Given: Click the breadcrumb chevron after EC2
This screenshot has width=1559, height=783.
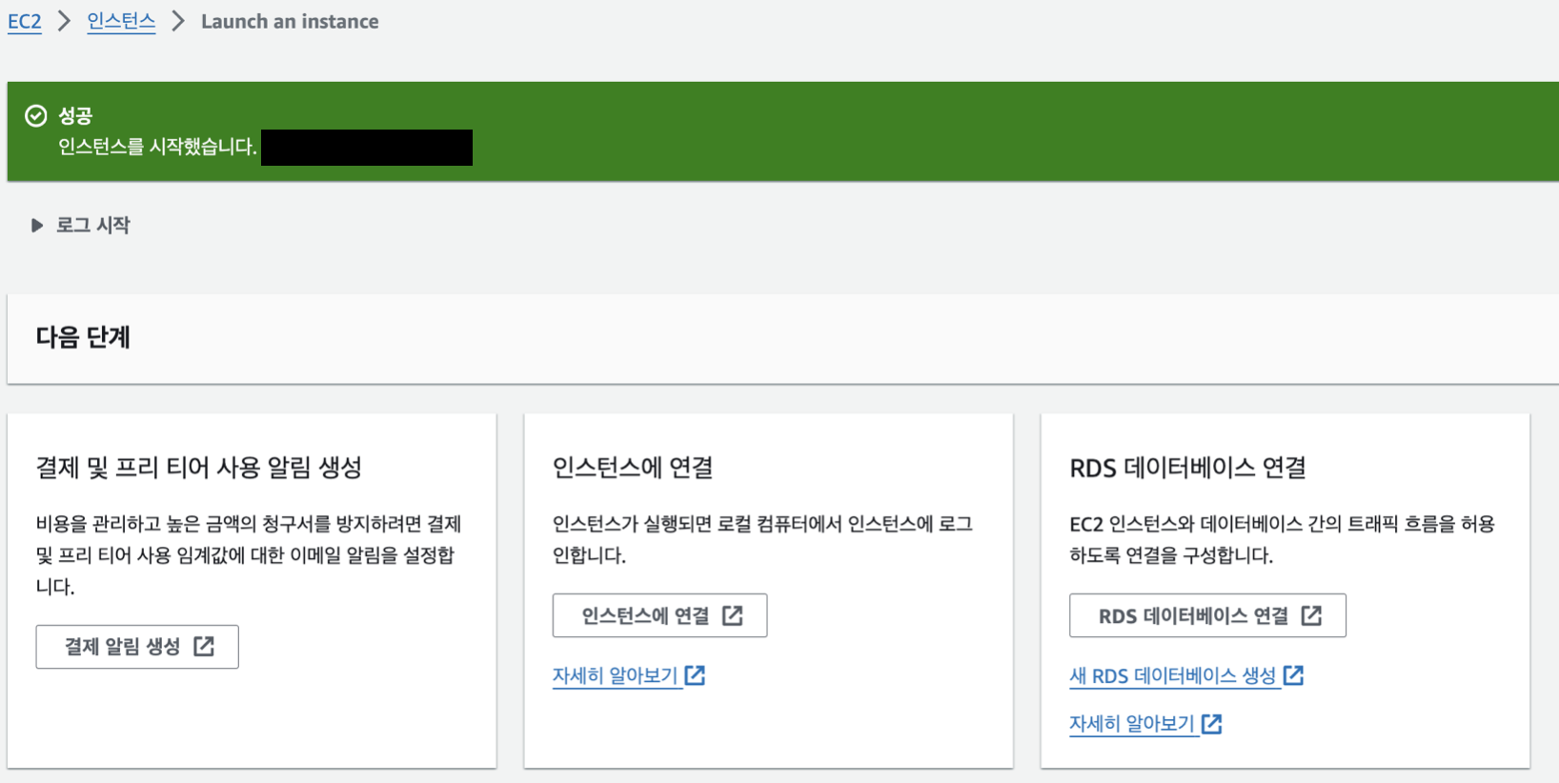Looking at the screenshot, I should coord(64,21).
